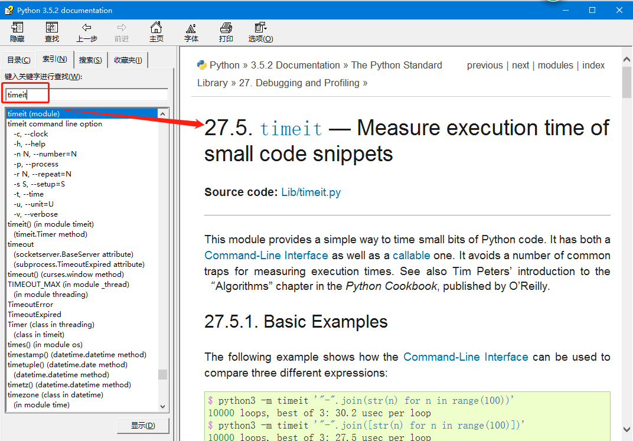
Task: Select 'timeout() (curses.window method)' entry
Action: [66, 275]
